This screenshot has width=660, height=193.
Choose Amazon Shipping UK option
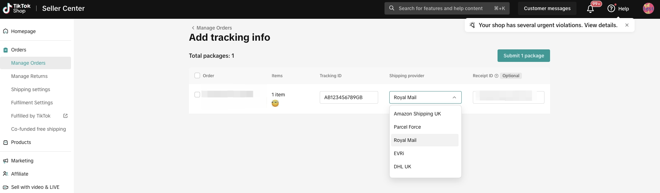pos(425,114)
